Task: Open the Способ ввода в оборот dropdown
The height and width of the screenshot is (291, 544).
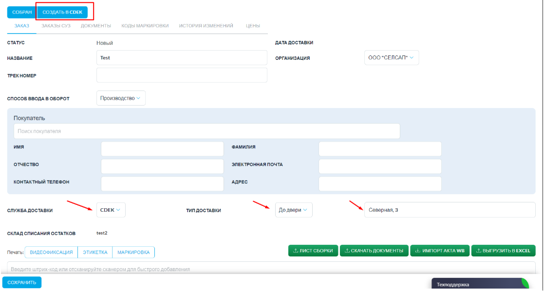Action: tap(121, 98)
